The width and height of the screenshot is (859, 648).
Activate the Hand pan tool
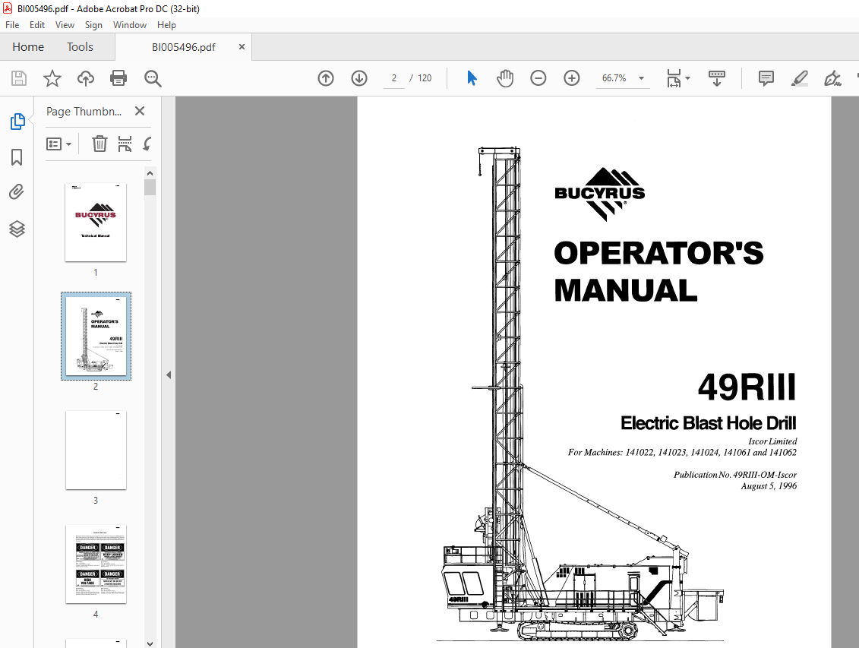(x=504, y=78)
